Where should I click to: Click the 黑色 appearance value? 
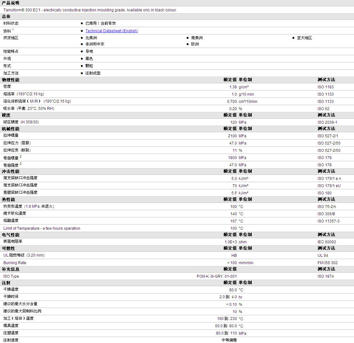click(89, 58)
